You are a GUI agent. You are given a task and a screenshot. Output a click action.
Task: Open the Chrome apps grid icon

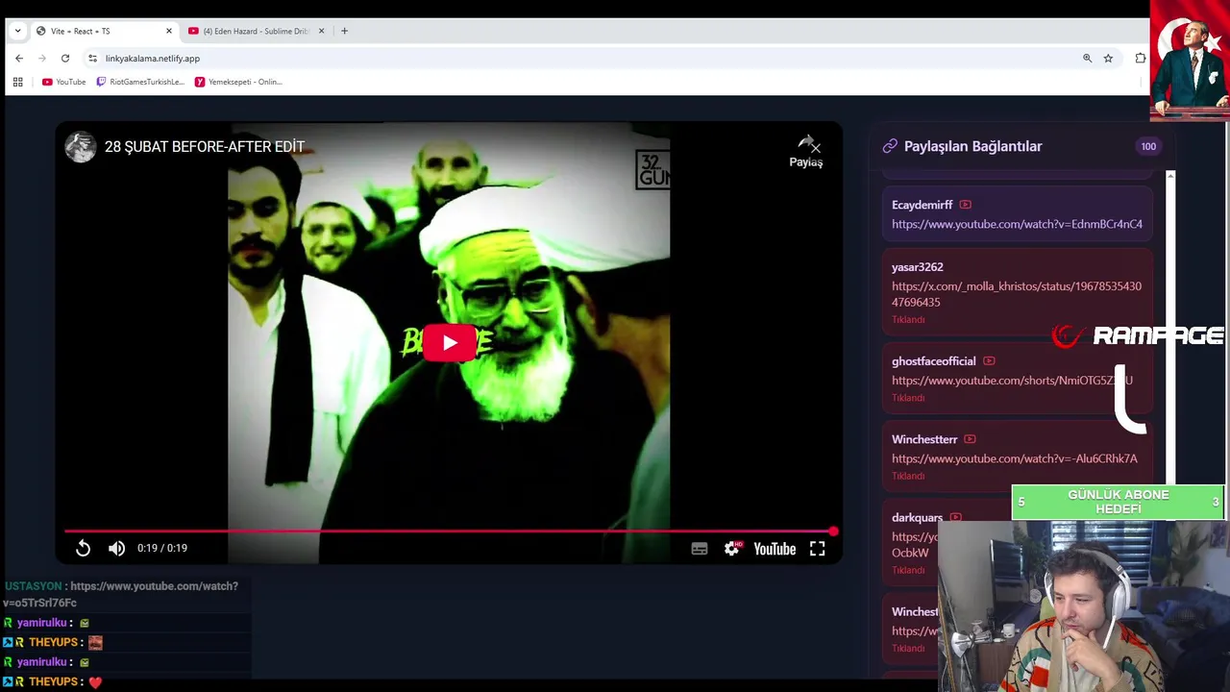tap(17, 82)
